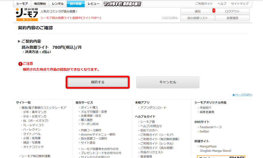Image resolution: width=263 pixels, height=158 pixels.
Task: Open the 読書履歴 button
Action: [232, 18]
